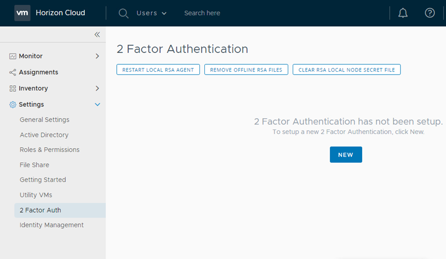
Task: Collapse the sidebar with double-chevron icon
Action: click(97, 34)
